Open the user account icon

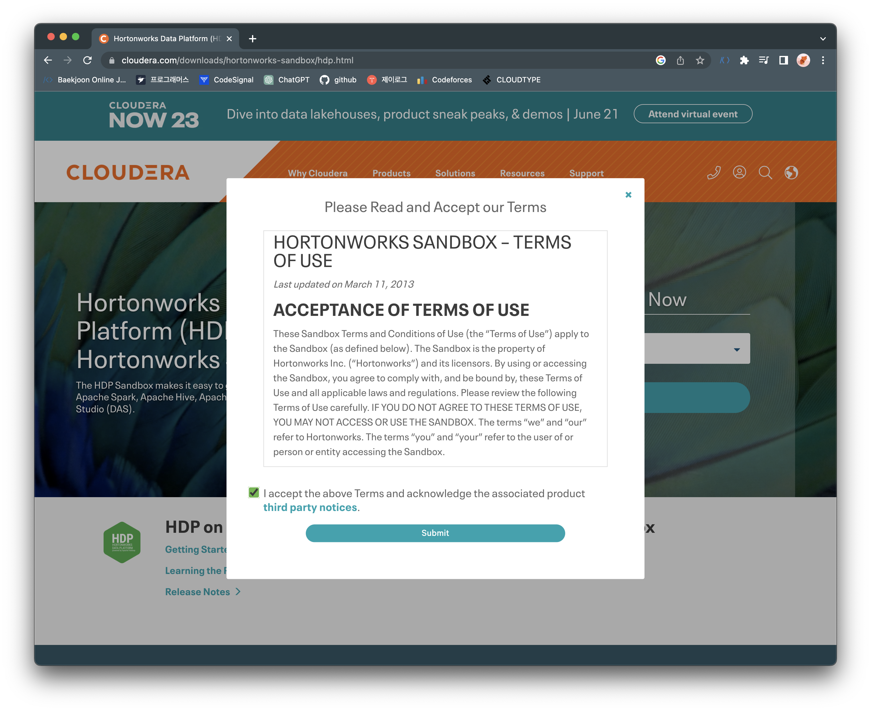[739, 172]
